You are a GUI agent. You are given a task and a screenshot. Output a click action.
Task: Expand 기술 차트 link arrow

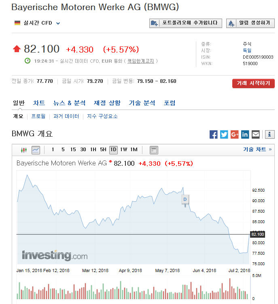click(x=270, y=150)
